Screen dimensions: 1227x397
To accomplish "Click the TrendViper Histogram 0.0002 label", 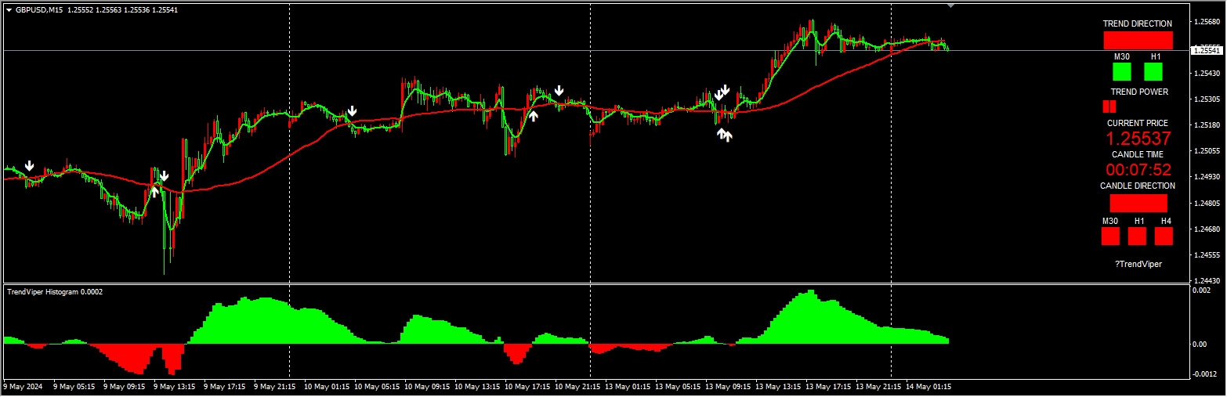I will click(55, 291).
